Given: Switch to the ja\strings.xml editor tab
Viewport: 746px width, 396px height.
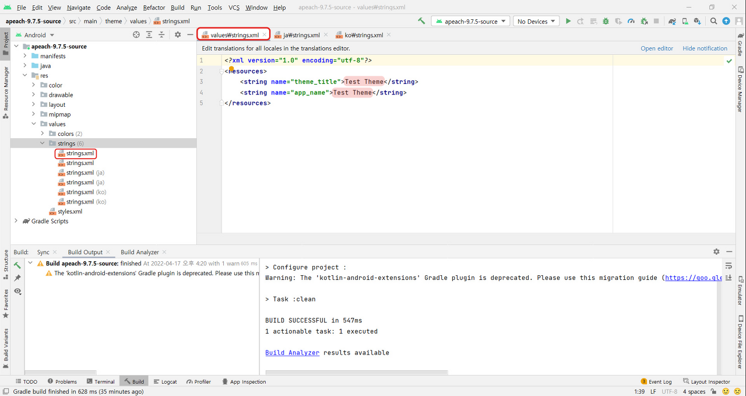Looking at the screenshot, I should point(301,35).
